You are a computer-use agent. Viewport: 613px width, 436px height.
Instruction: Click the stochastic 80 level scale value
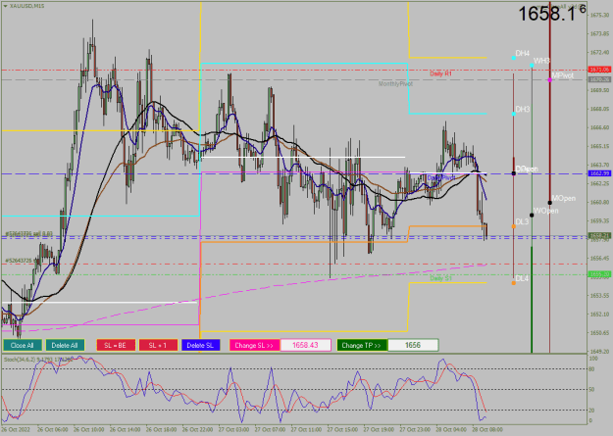pos(591,369)
